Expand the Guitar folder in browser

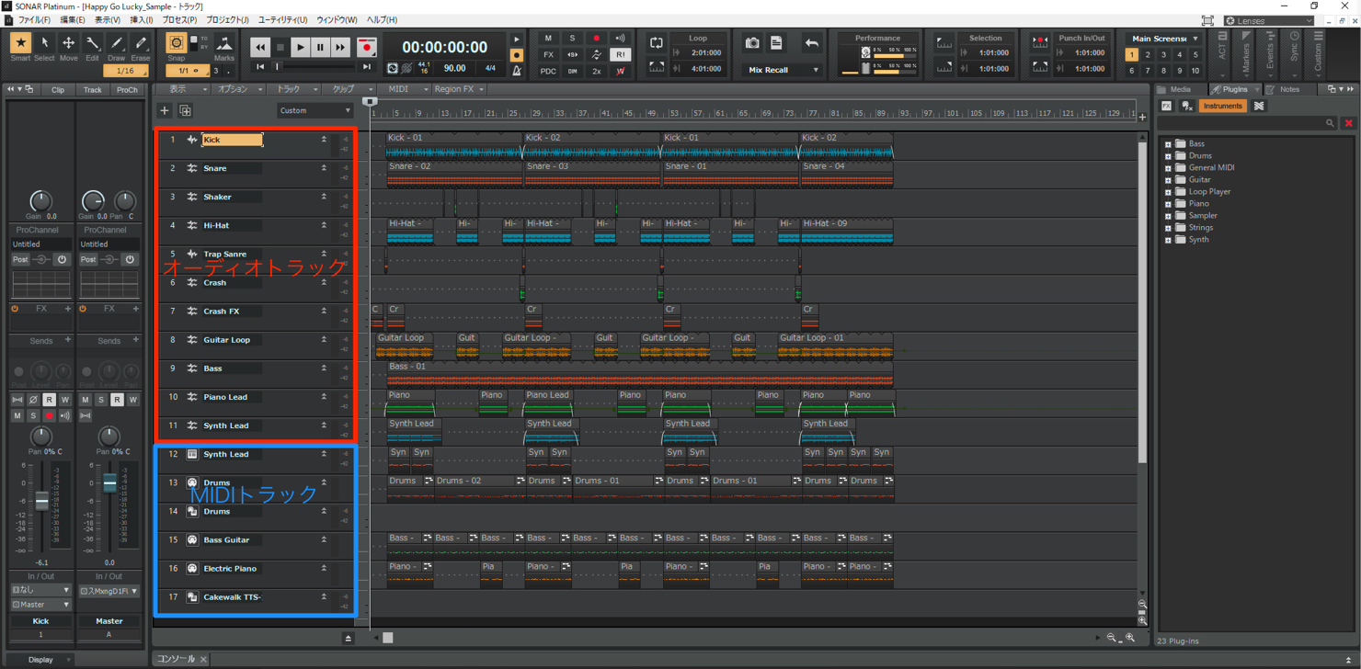pos(1168,180)
